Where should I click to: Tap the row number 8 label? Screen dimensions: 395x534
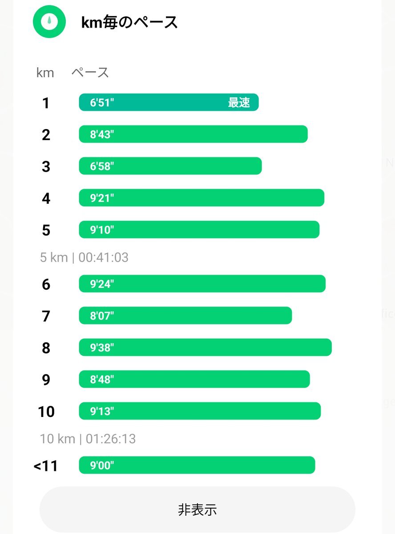[x=46, y=348]
